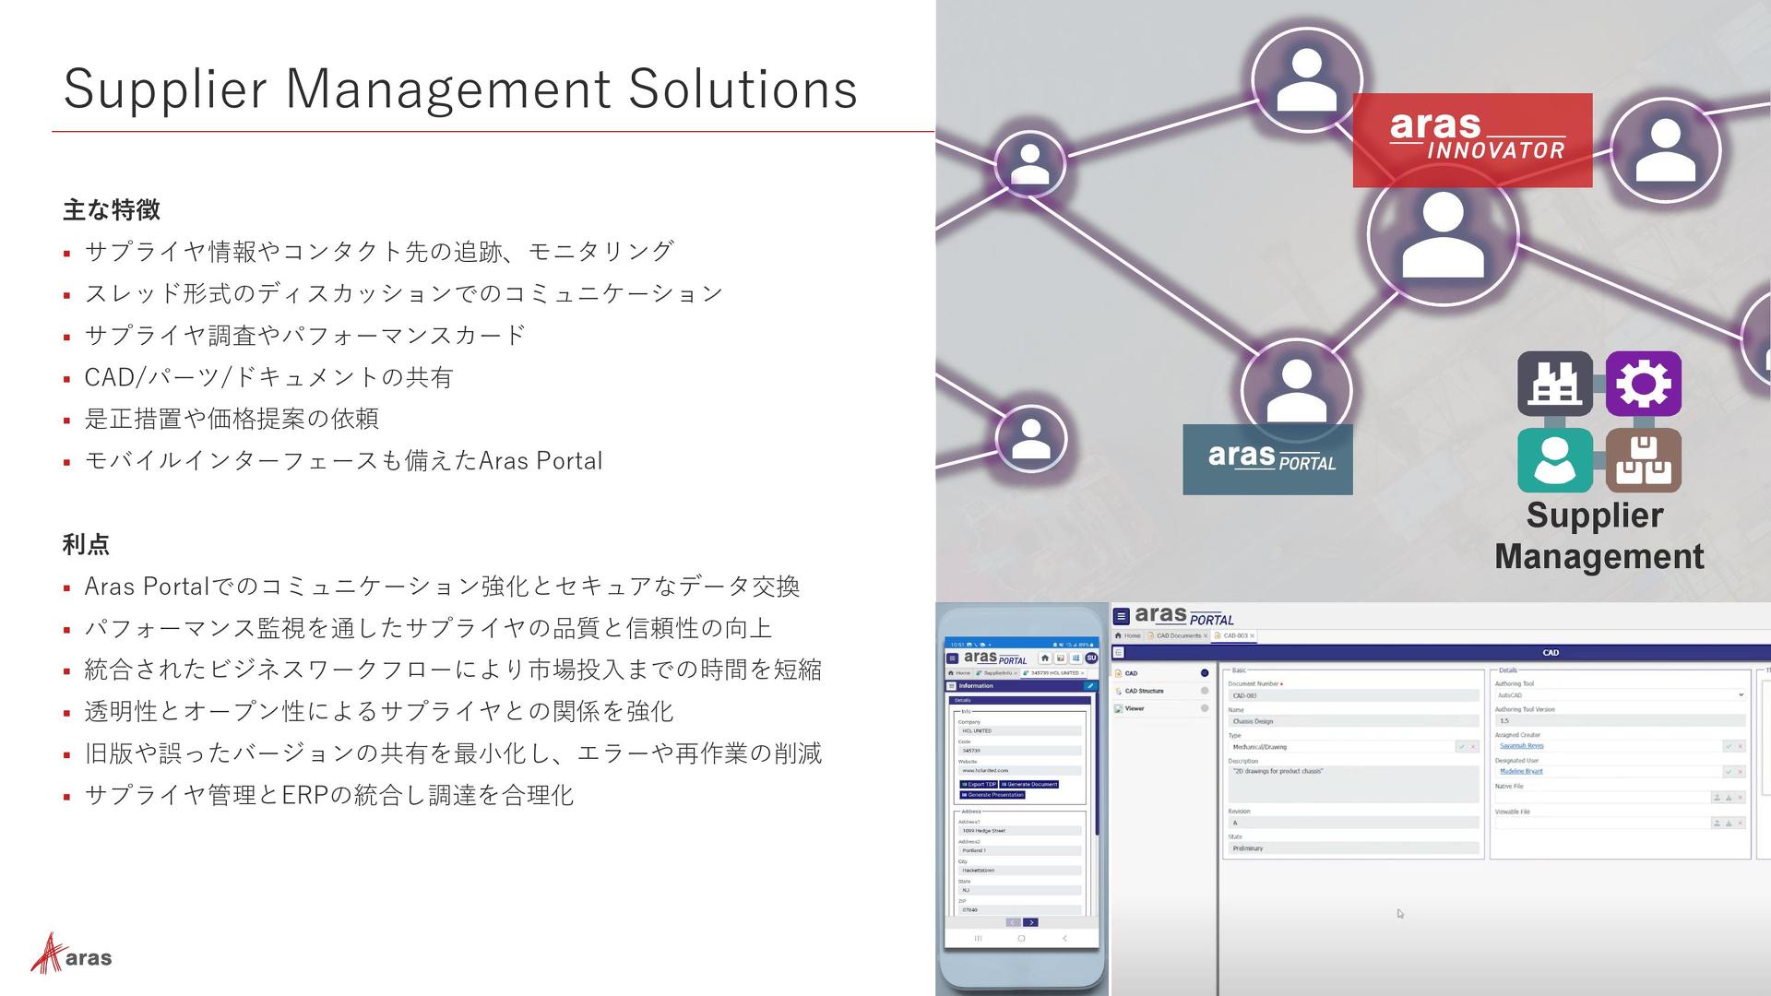Click X icon in Designated User row

[x=1741, y=771]
